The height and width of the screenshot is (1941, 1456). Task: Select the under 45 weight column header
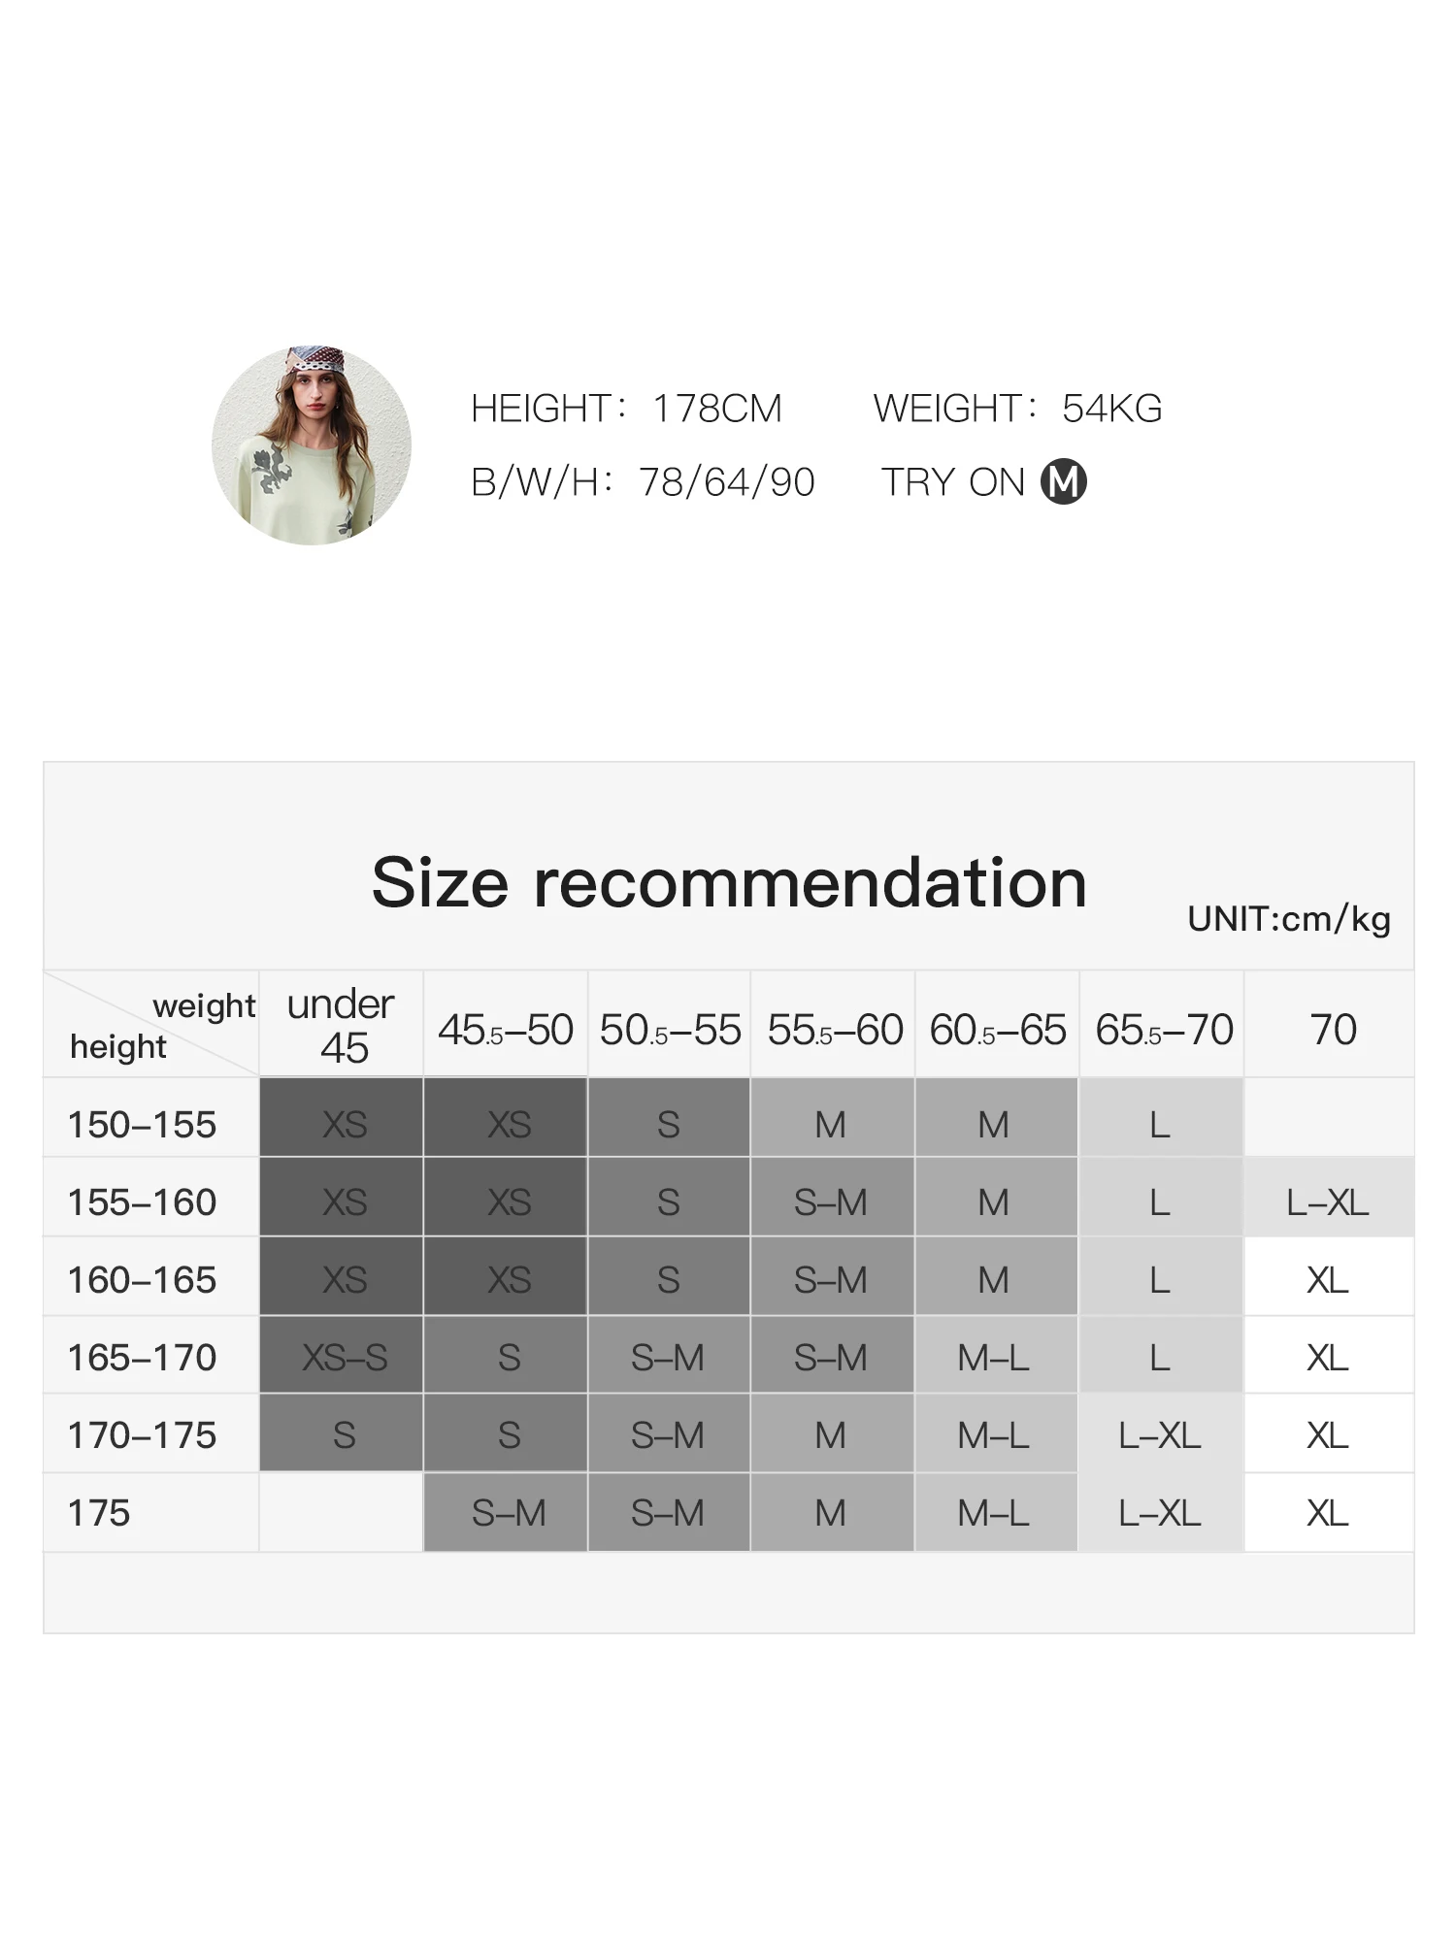tap(342, 1025)
